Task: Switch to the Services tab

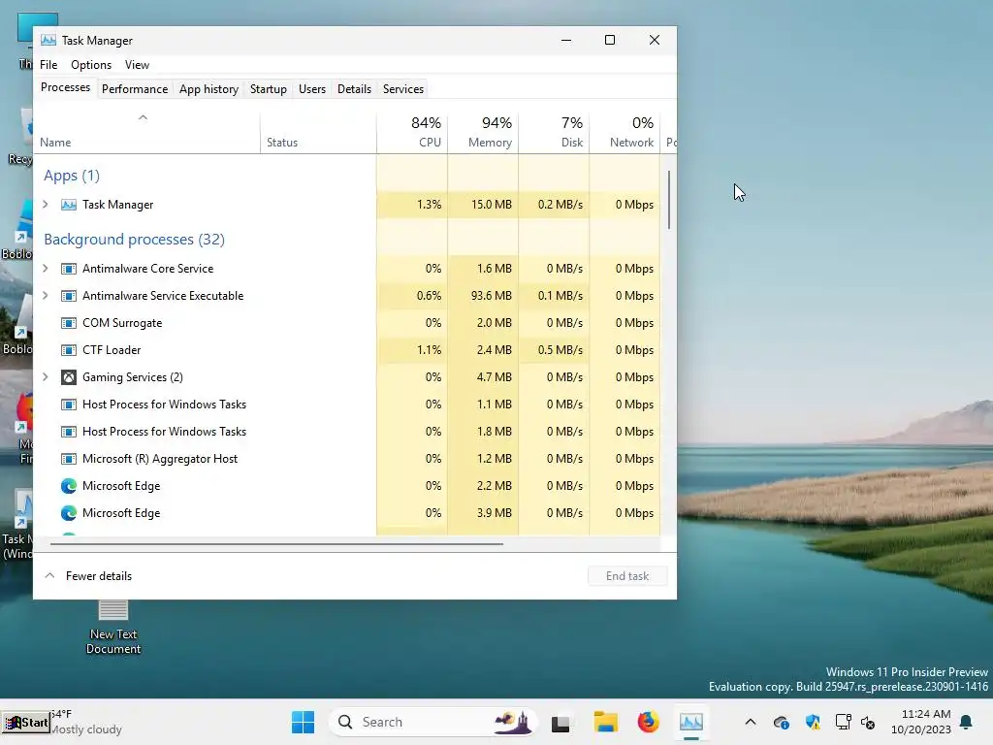Action: tap(403, 89)
